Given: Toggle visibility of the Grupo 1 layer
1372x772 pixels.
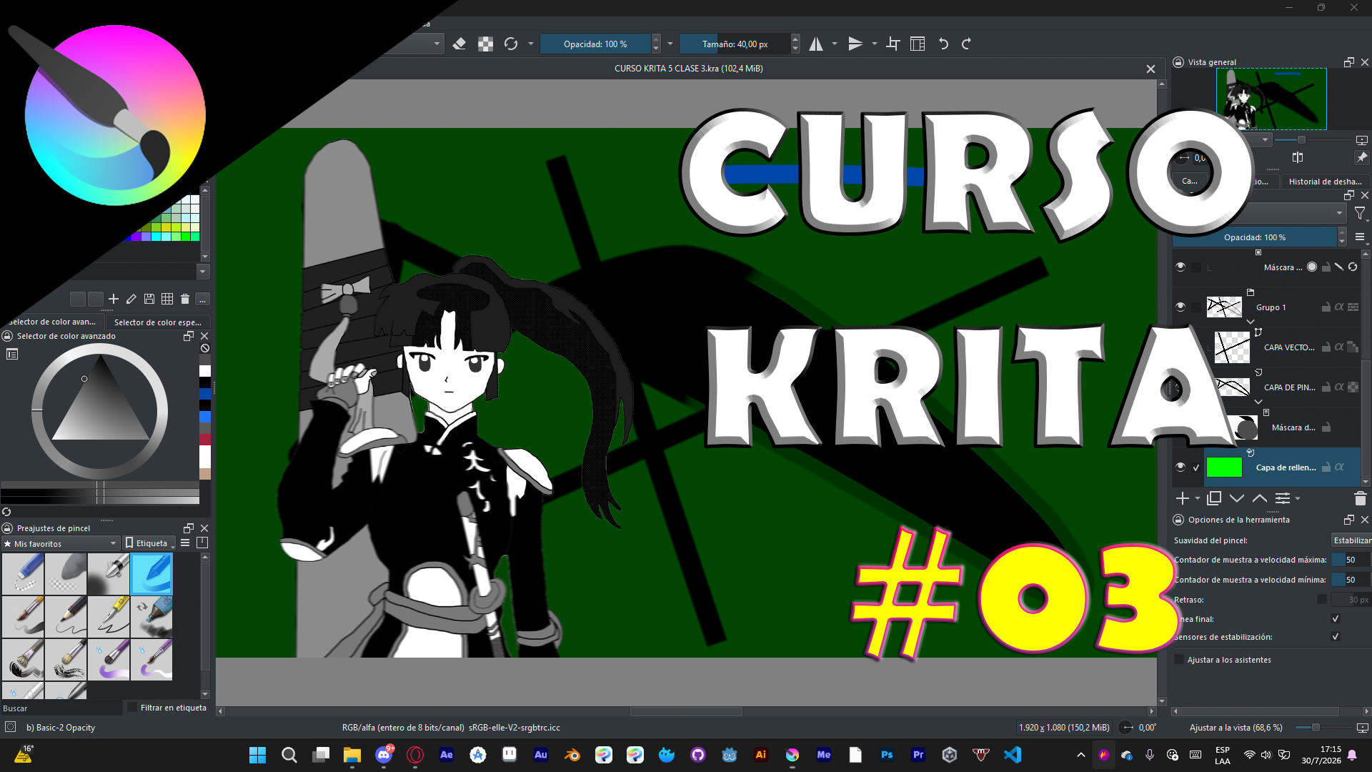Looking at the screenshot, I should pyautogui.click(x=1180, y=307).
